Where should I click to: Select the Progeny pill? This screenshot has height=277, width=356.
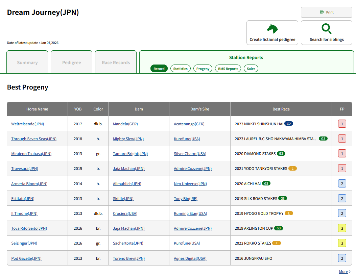click(203, 69)
